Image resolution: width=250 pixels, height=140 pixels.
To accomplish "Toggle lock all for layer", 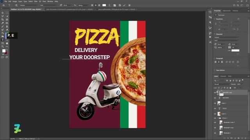I will (x=230, y=88).
